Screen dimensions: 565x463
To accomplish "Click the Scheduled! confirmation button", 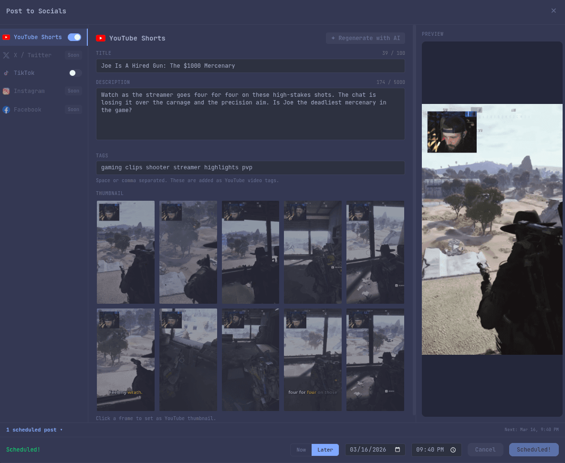I will click(x=534, y=450).
